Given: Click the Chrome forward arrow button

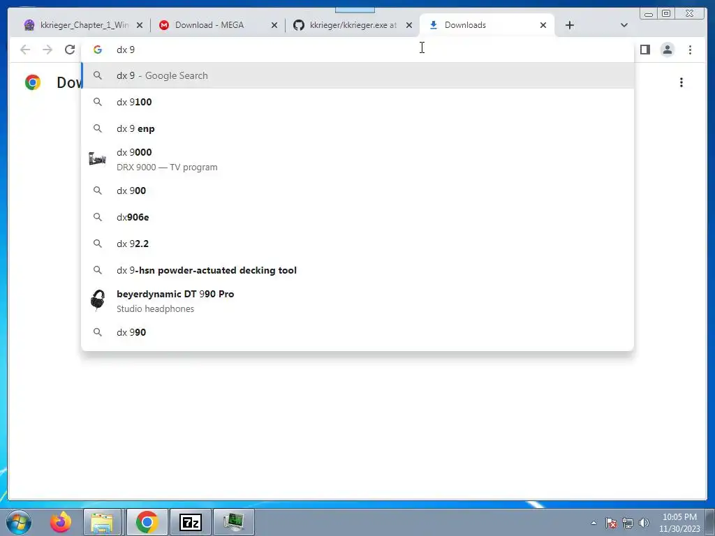Looking at the screenshot, I should (47, 50).
